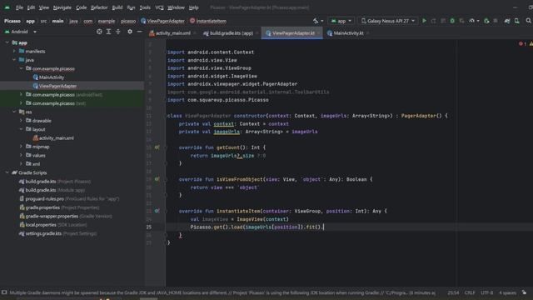Open the Profile app icon
The width and height of the screenshot is (533, 300).
pos(471,21)
